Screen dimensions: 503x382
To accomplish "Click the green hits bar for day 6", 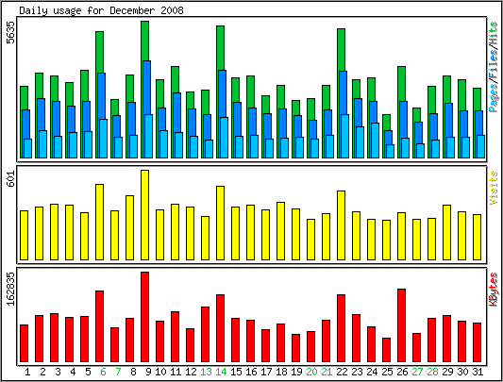I will coord(99,52).
